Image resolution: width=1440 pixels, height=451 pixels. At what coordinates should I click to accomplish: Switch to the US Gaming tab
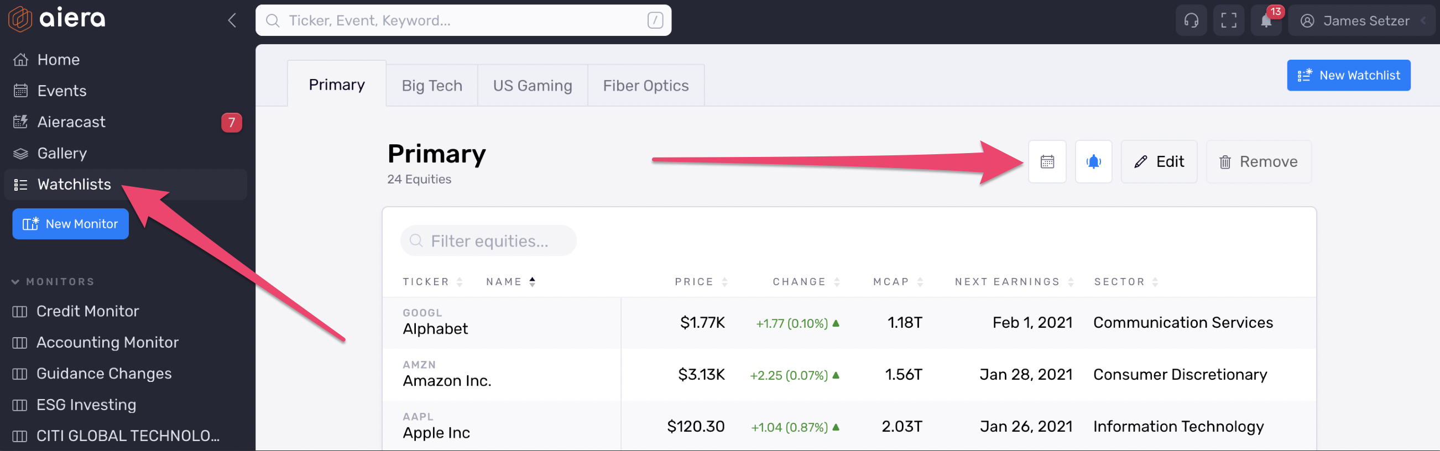(532, 86)
